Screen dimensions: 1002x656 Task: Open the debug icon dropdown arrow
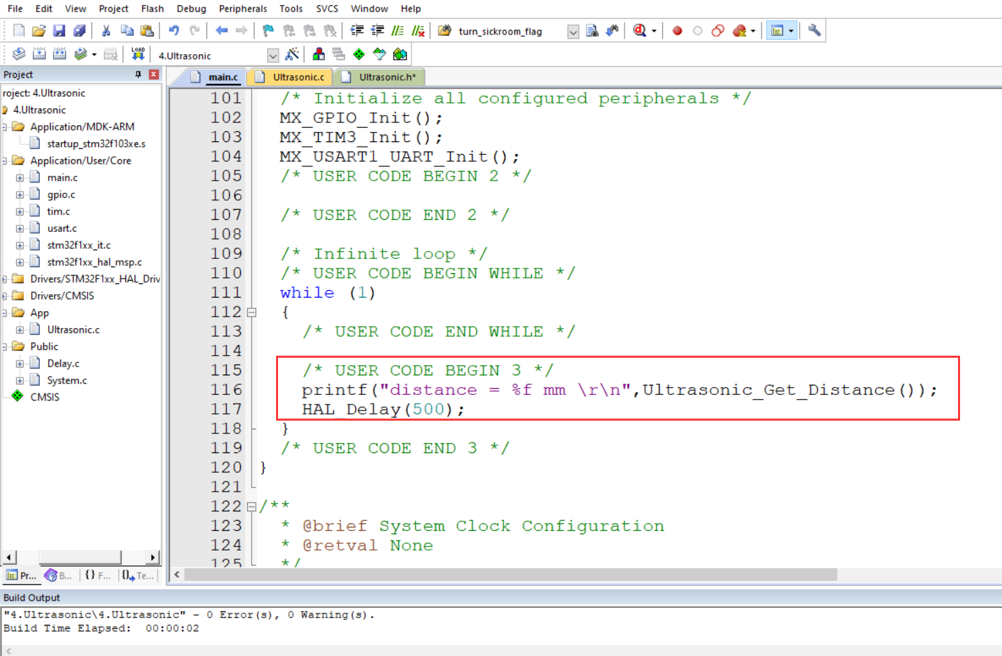pyautogui.click(x=654, y=31)
